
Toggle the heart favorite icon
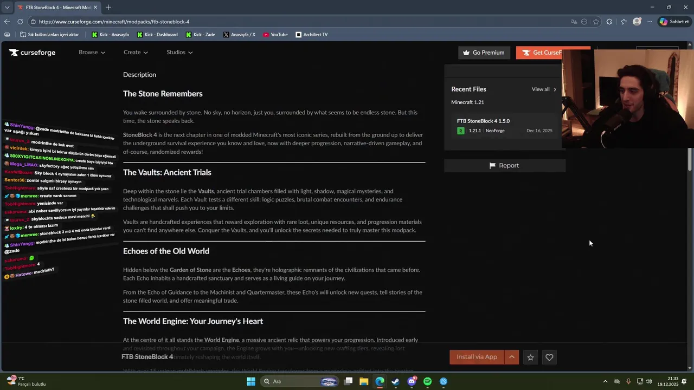(549, 357)
